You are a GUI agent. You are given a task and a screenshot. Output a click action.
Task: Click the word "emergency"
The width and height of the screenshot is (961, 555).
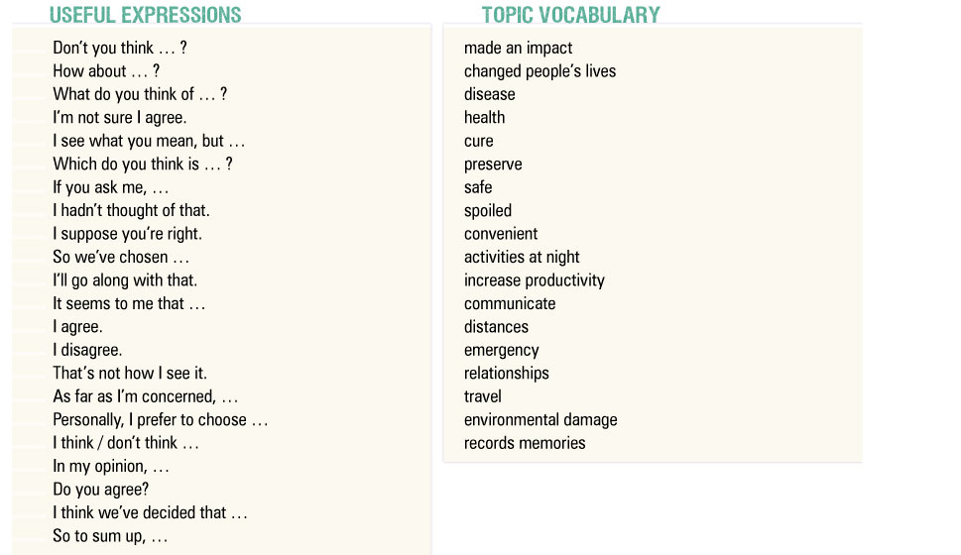502,350
